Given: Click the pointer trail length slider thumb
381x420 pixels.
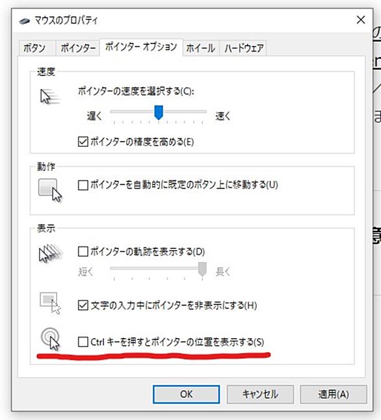Looking at the screenshot, I should tap(202, 269).
